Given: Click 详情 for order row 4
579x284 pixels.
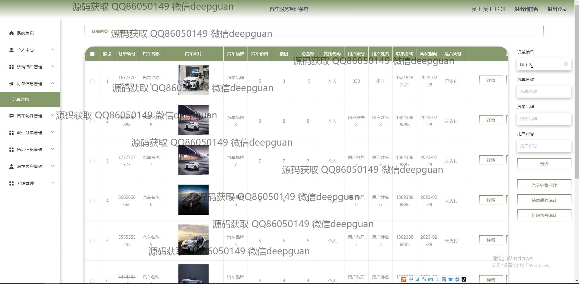Looking at the screenshot, I should click(491, 200).
